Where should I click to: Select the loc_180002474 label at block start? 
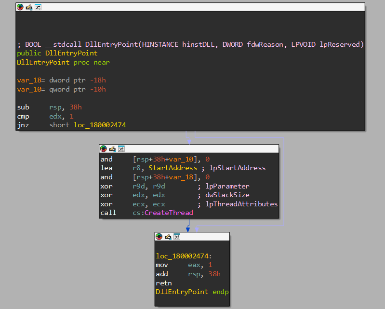pos(184,256)
